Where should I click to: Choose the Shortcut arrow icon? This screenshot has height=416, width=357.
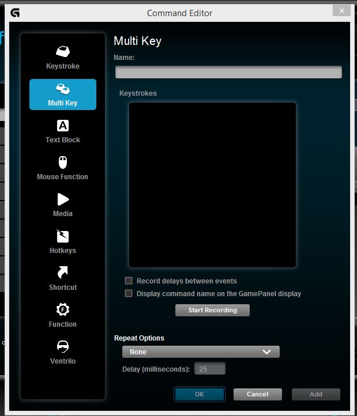click(63, 273)
